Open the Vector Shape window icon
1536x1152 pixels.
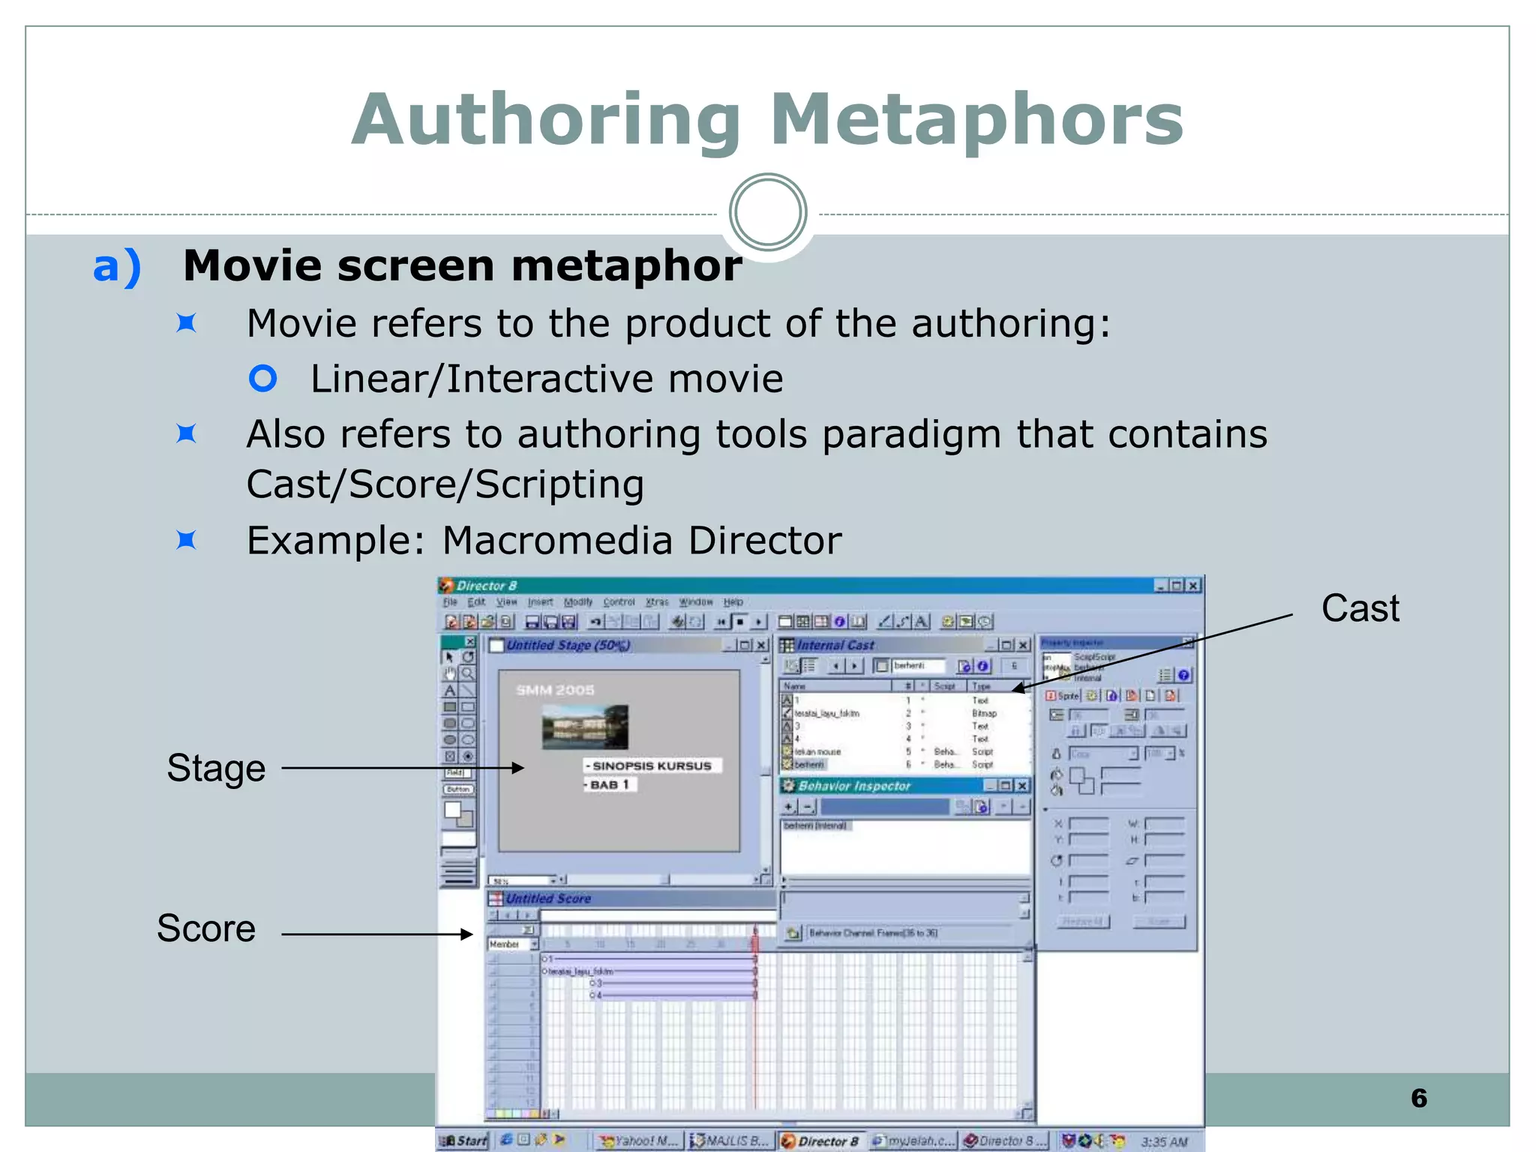(904, 622)
